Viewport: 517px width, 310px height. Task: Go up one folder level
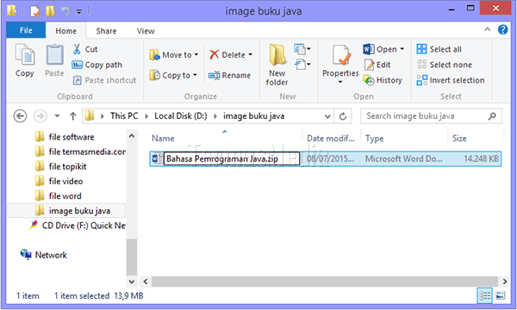[x=73, y=116]
